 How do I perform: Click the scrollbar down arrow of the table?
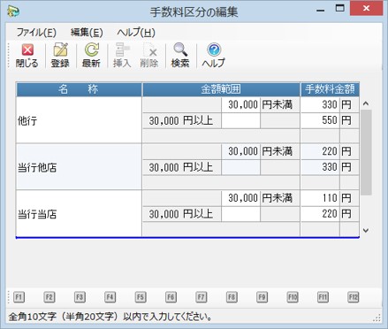(x=366, y=231)
